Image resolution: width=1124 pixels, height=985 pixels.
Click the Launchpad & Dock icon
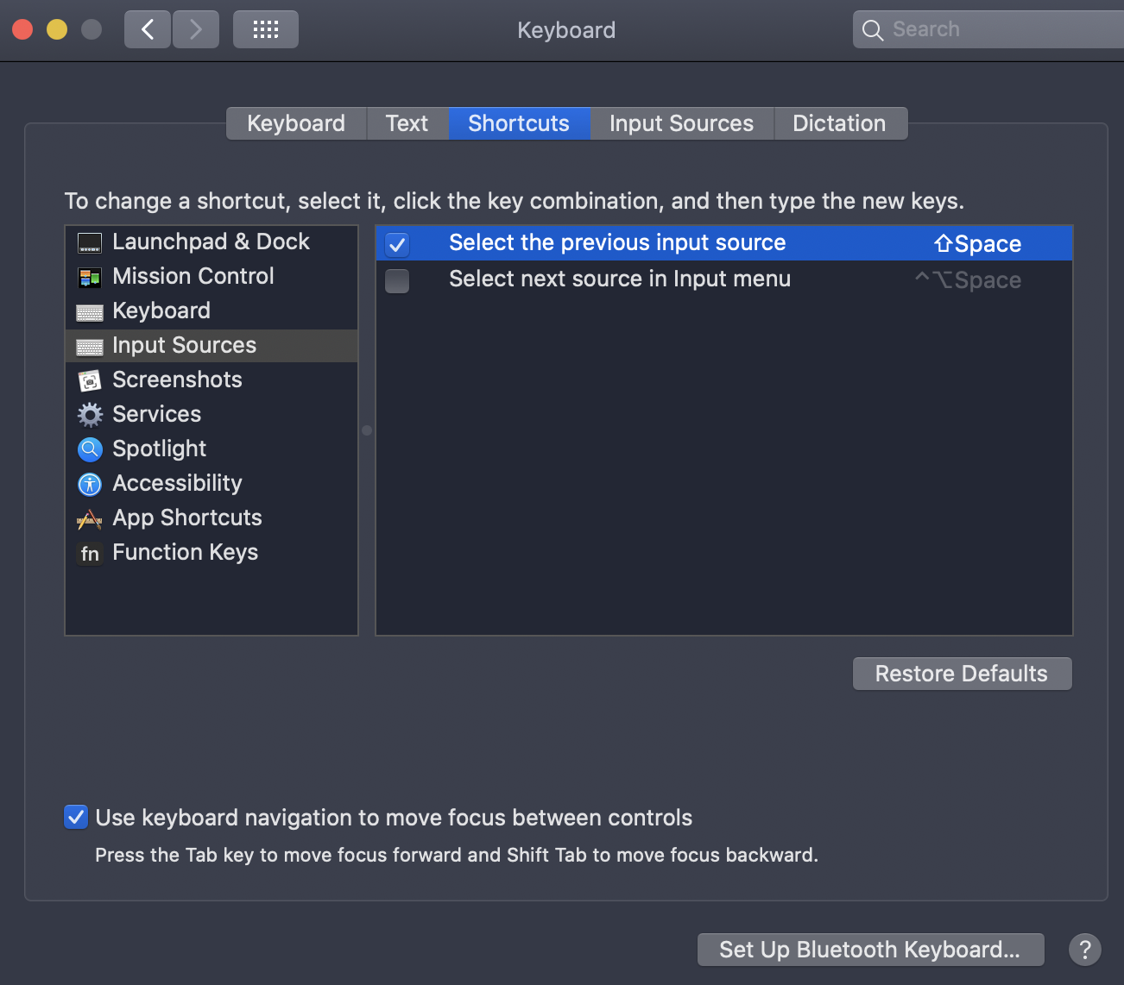click(x=90, y=243)
